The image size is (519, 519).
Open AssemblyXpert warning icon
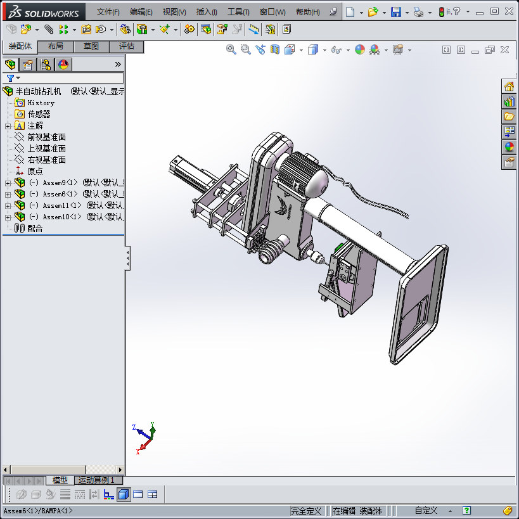(x=270, y=29)
